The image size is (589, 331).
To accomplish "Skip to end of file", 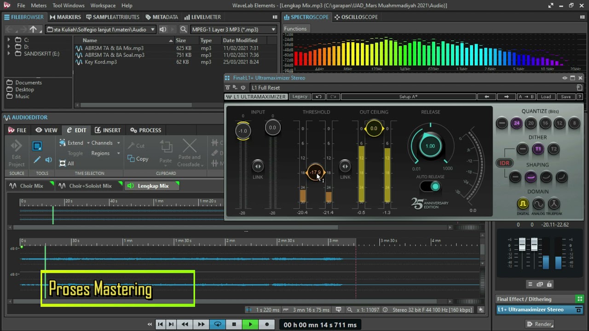I will coord(171,325).
